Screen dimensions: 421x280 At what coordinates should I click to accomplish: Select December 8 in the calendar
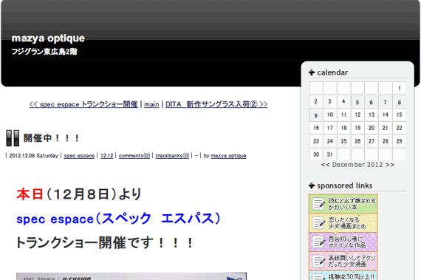click(x=400, y=102)
